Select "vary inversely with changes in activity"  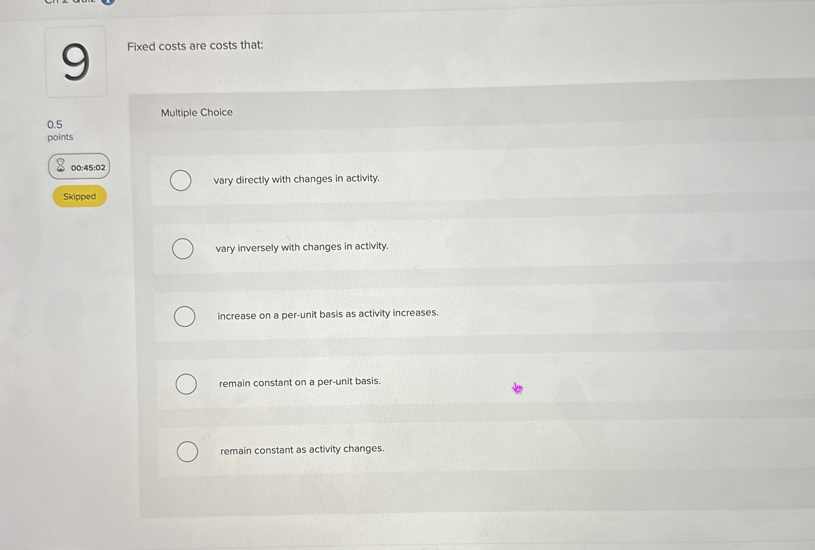tap(183, 248)
